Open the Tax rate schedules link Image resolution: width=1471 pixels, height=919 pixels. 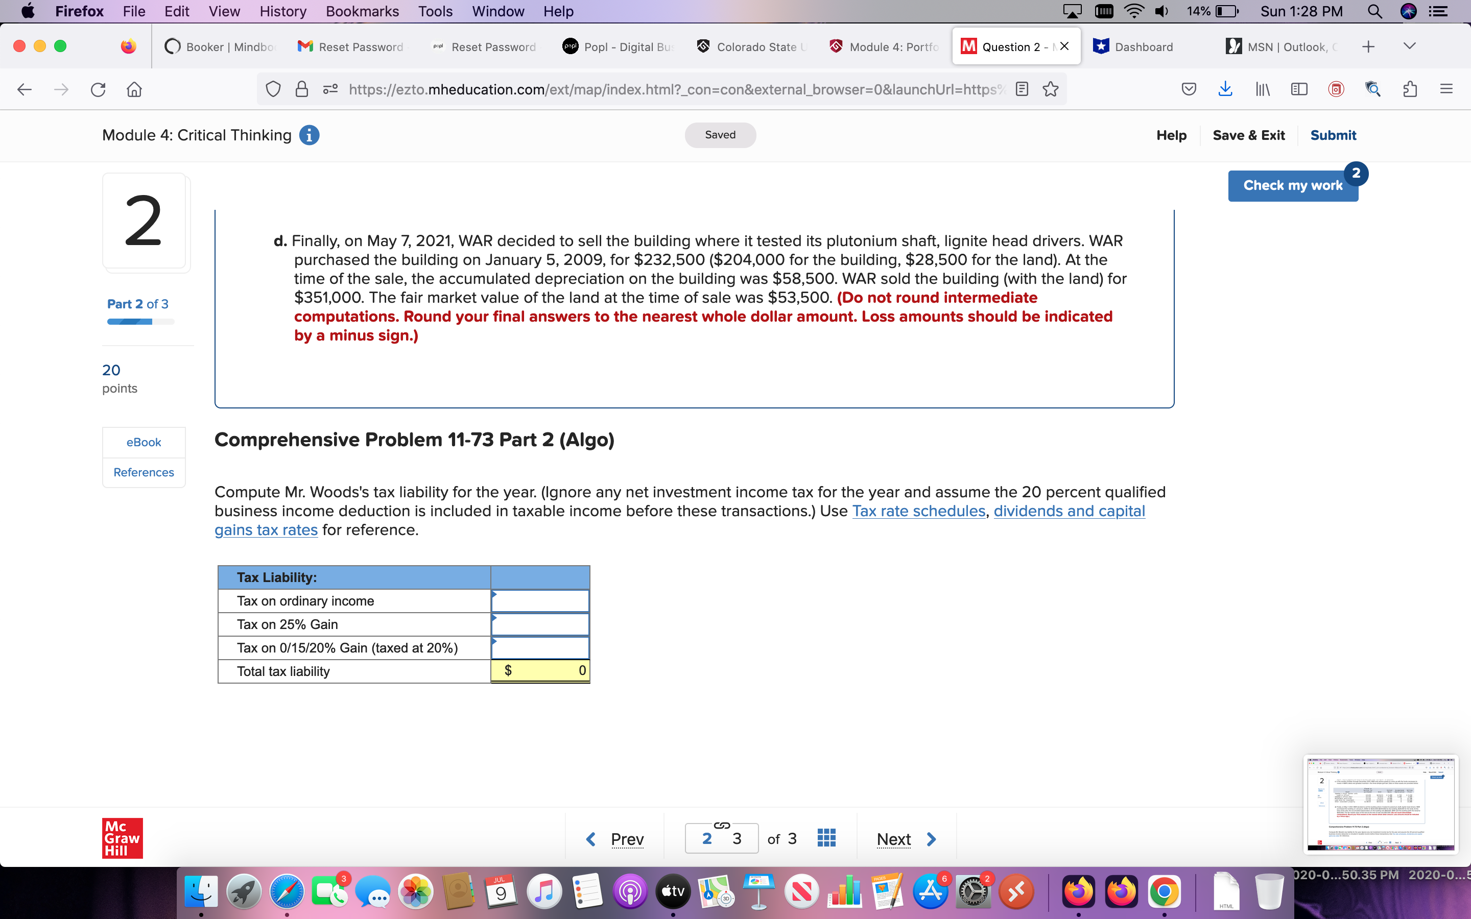[918, 511]
